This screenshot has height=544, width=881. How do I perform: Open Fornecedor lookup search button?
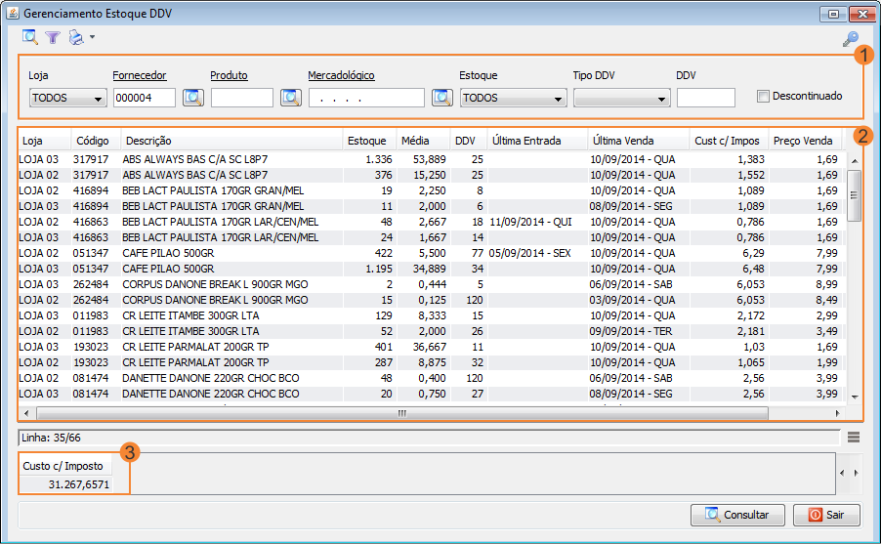[x=193, y=98]
